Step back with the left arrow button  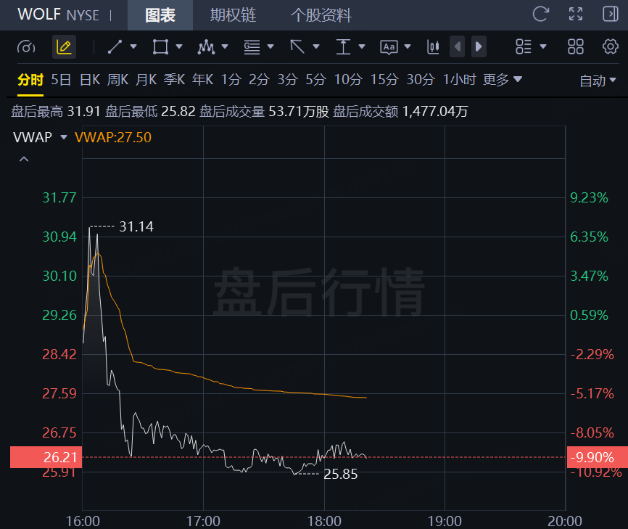[x=457, y=47]
